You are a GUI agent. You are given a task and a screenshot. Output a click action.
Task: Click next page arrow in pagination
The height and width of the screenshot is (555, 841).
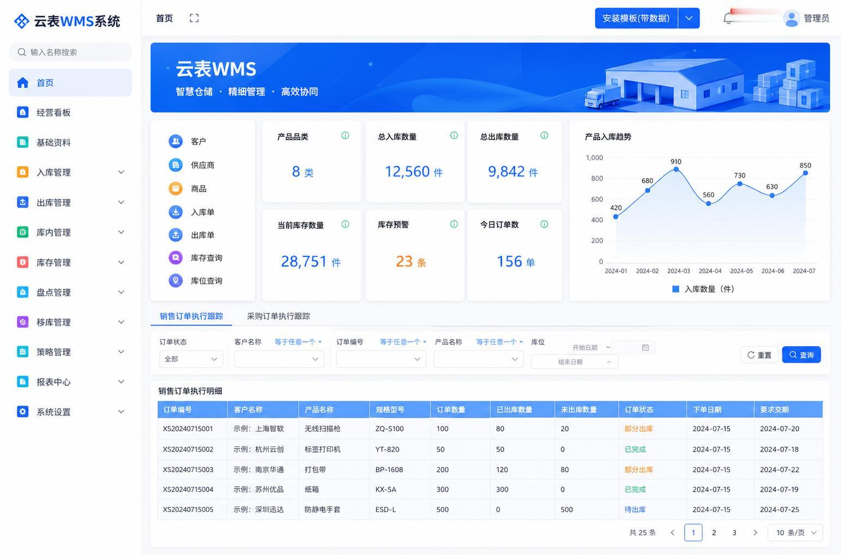[x=755, y=533]
